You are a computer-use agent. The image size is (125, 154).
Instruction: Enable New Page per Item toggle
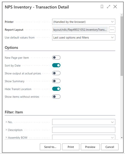pyautogui.click(x=56, y=58)
